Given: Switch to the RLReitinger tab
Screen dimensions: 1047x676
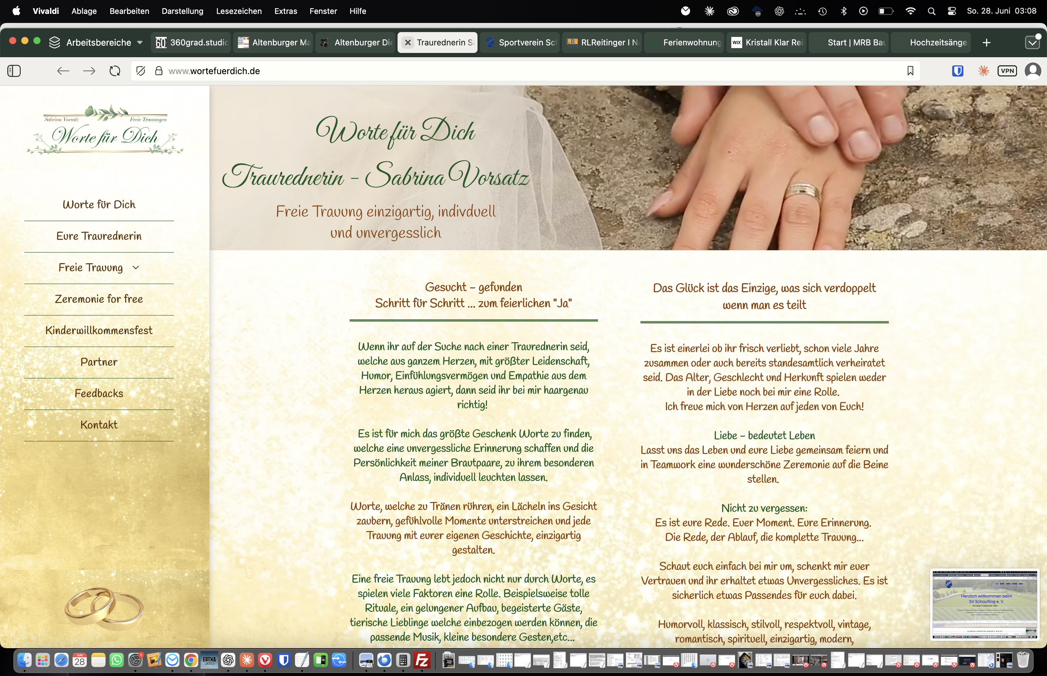Looking at the screenshot, I should coord(602,43).
